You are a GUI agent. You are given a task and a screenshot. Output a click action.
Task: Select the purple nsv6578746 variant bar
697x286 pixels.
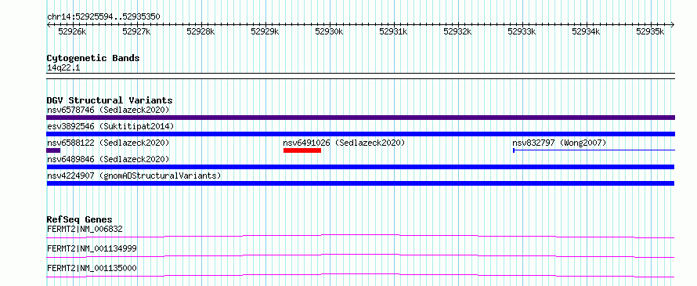tap(360, 118)
